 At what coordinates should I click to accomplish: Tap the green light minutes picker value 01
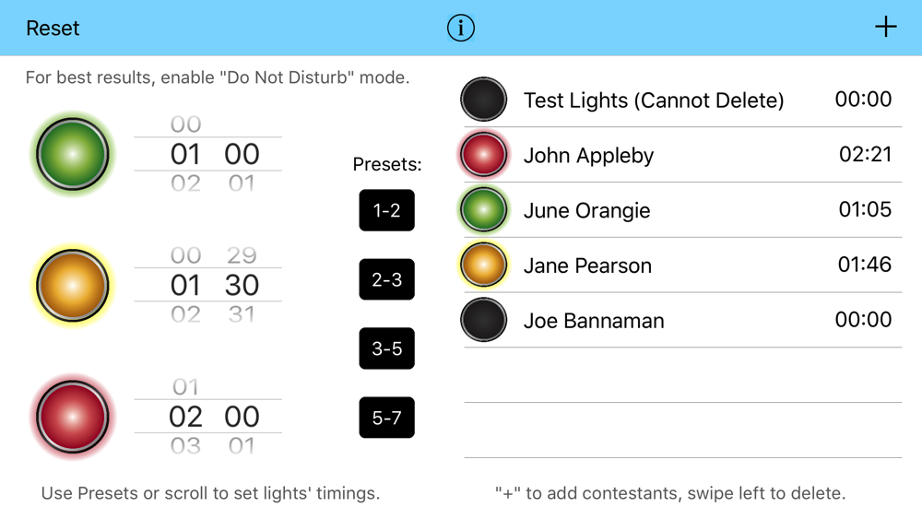point(185,154)
